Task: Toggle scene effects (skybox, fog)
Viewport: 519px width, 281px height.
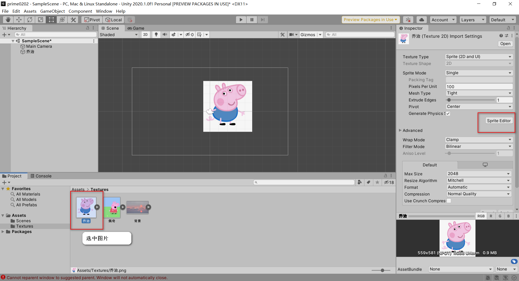Action: pos(174,35)
